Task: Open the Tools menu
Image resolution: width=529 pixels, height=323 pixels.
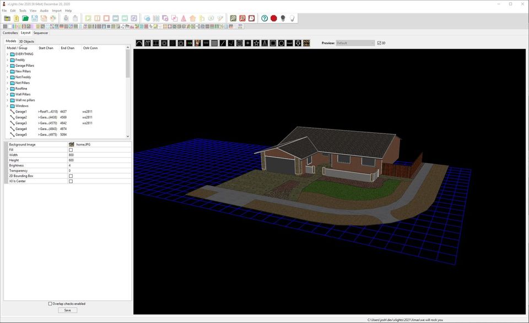Action: 22,10
